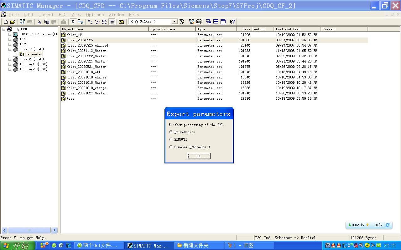Expand the Hoist2 (CUVC) node
The width and height of the screenshot is (401, 250).
click(10, 59)
